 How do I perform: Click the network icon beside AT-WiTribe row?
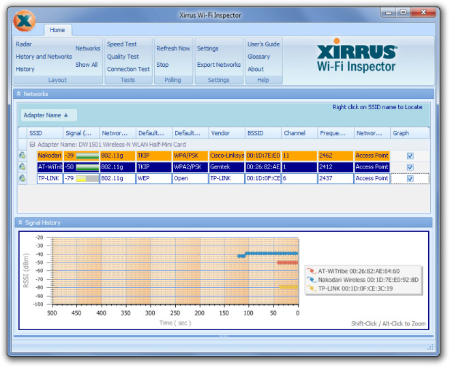22,167
